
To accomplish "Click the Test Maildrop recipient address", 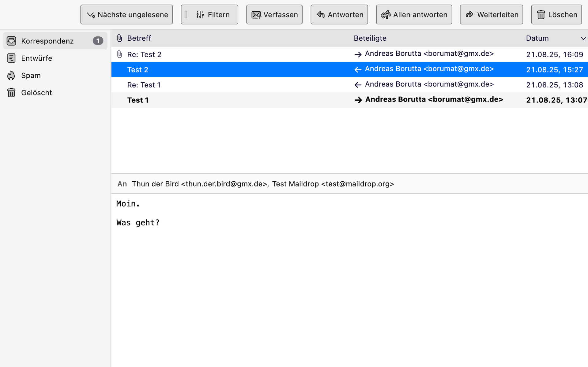I will click(x=333, y=184).
